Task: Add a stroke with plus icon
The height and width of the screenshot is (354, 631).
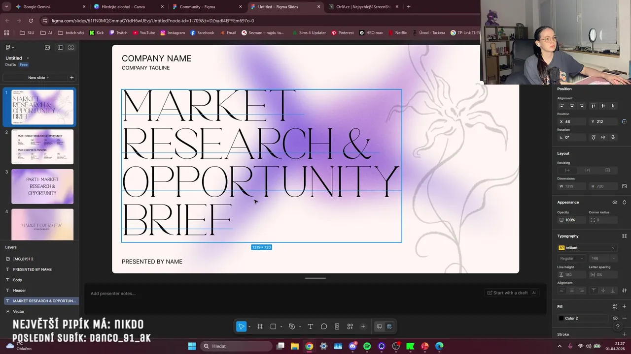Action: (x=624, y=334)
